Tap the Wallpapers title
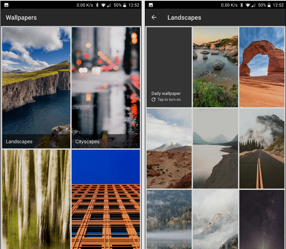286x249 pixels. click(x=21, y=18)
